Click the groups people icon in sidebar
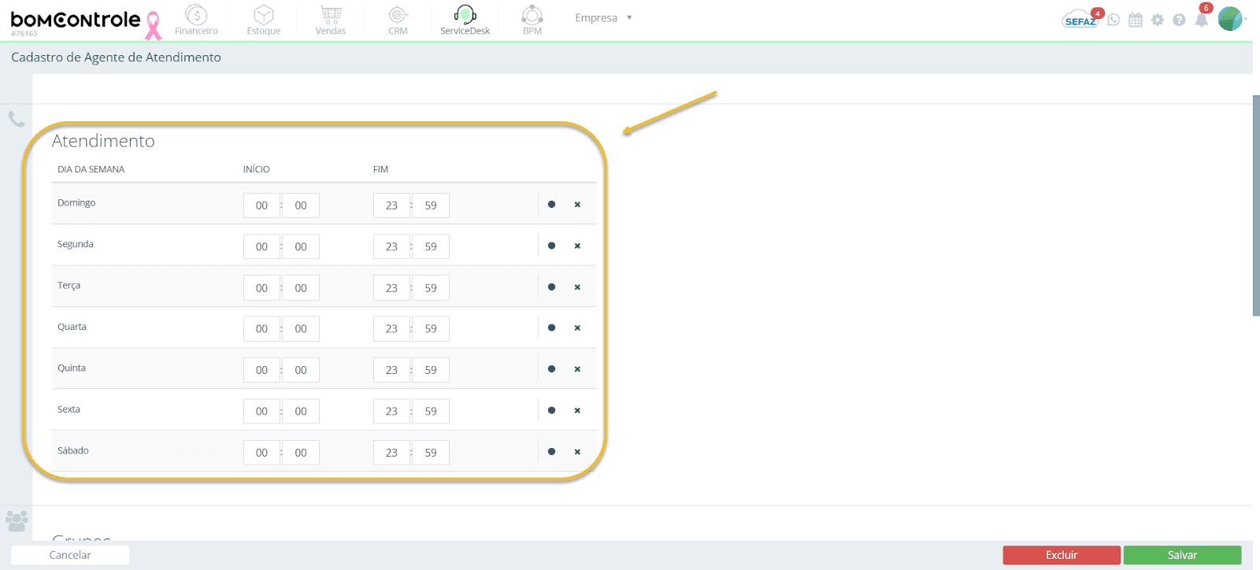Screen dimensions: 1260x570 coord(17,520)
